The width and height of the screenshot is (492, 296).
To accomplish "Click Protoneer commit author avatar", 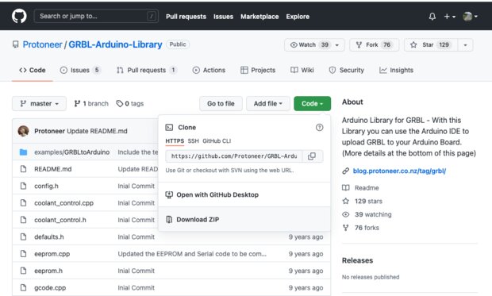I will coord(24,131).
